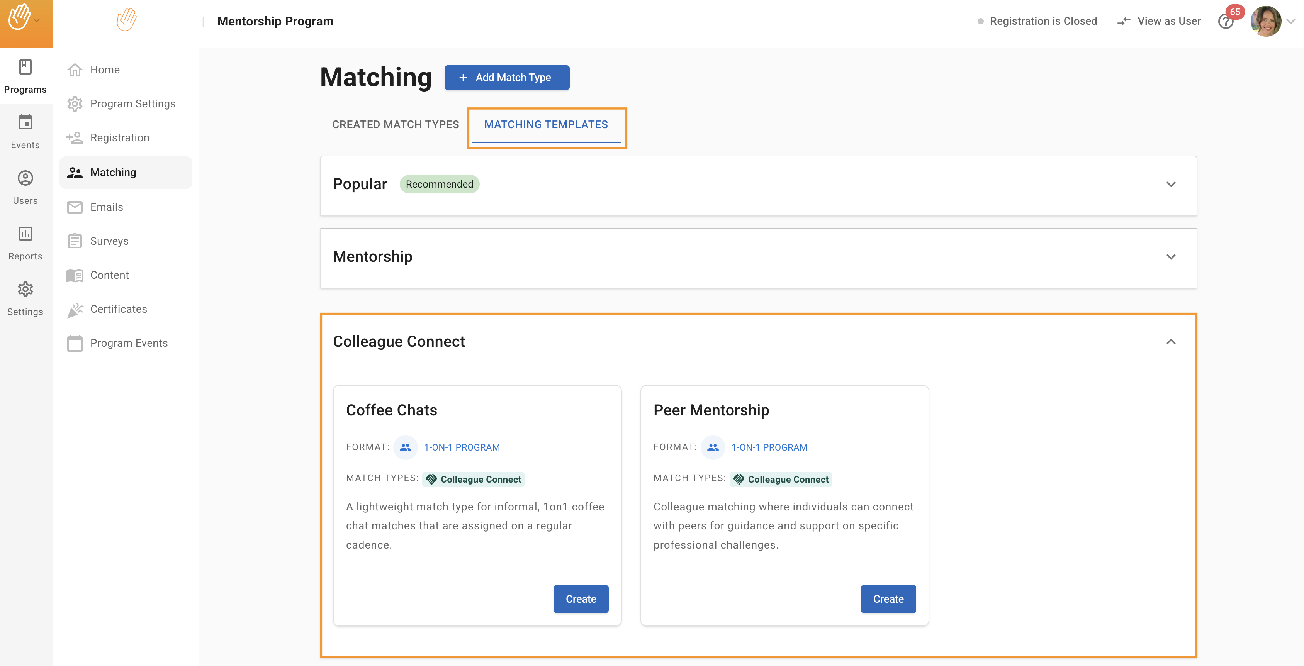Click the Certificates party icon
The width and height of the screenshot is (1304, 666).
point(75,309)
